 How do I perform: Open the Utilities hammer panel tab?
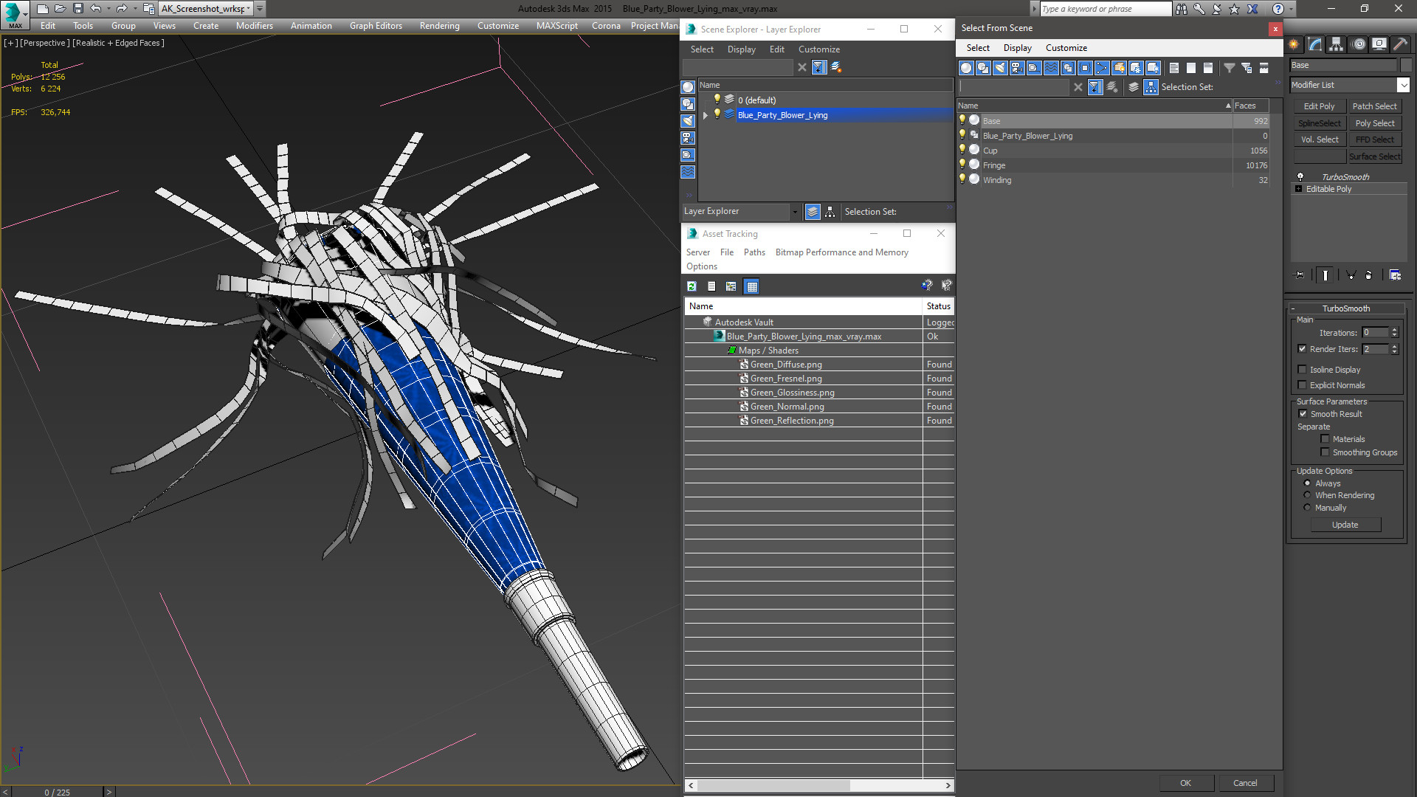click(x=1400, y=44)
